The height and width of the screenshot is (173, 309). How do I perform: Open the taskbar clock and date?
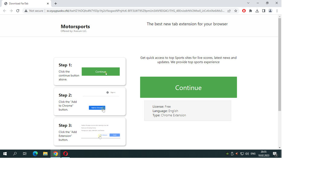click(264, 153)
